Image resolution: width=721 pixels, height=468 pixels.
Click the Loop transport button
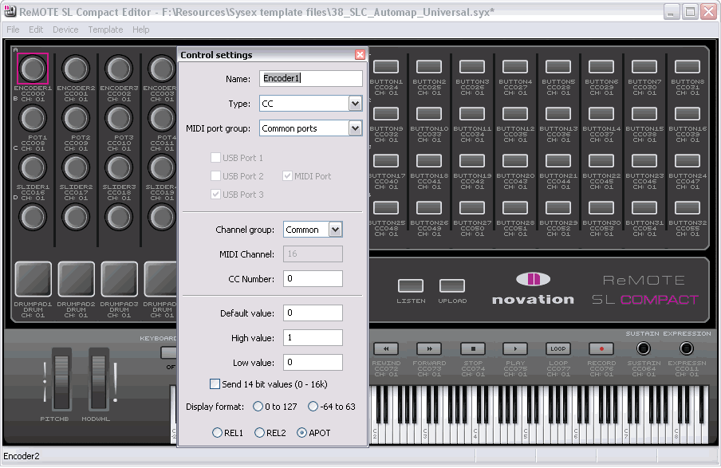(558, 349)
